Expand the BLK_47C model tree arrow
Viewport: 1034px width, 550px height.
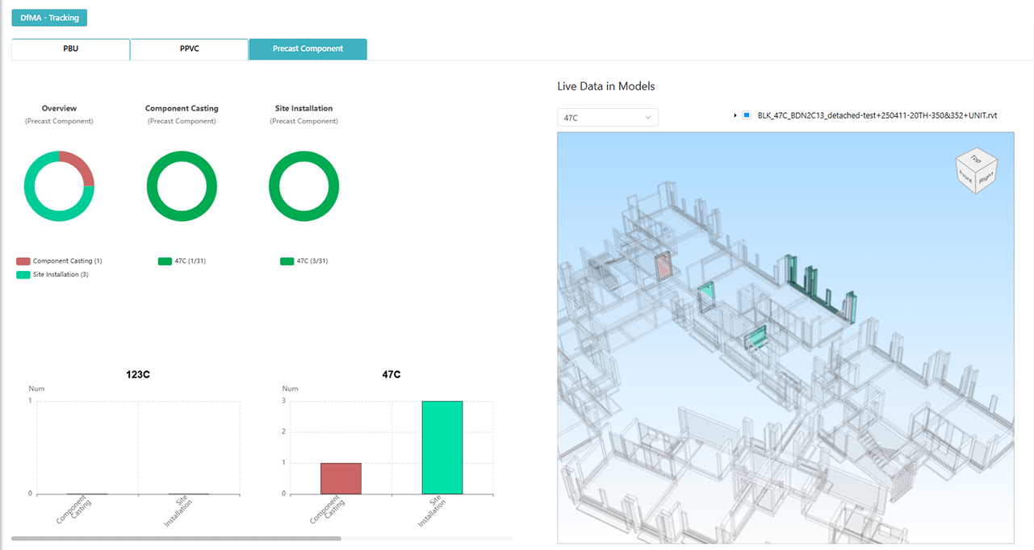(x=735, y=116)
